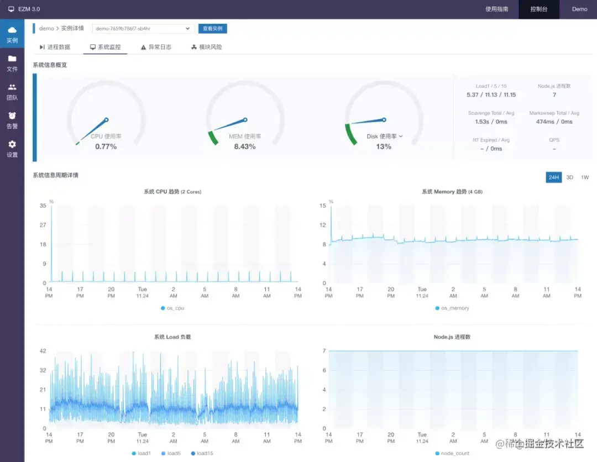Switch to the 进程数据 tab

coord(55,47)
